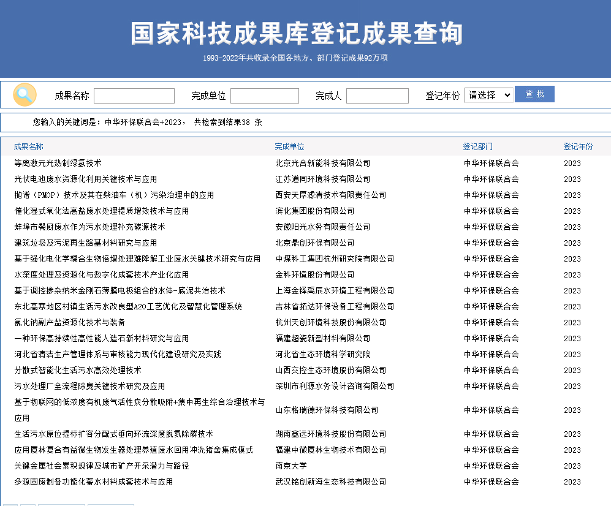611x506 pixels.
Task: Click the 登记年份 column header
Action: click(578, 147)
